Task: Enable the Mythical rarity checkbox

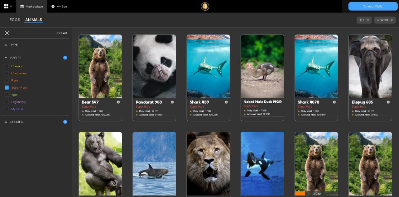Action: 7,109
